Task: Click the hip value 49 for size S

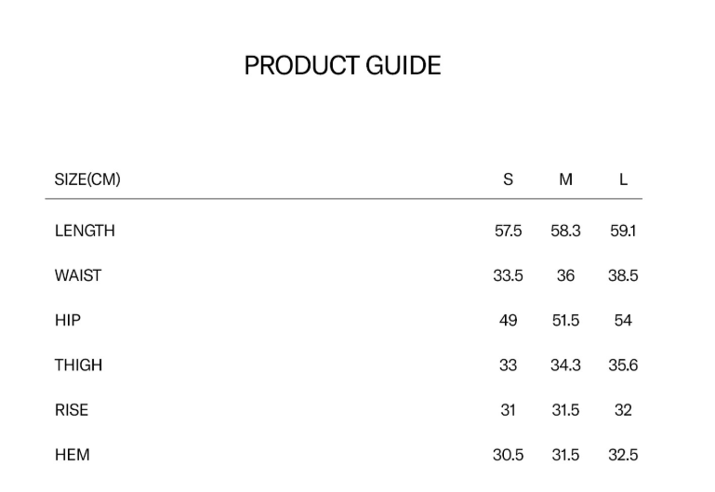Action: pyautogui.click(x=508, y=320)
